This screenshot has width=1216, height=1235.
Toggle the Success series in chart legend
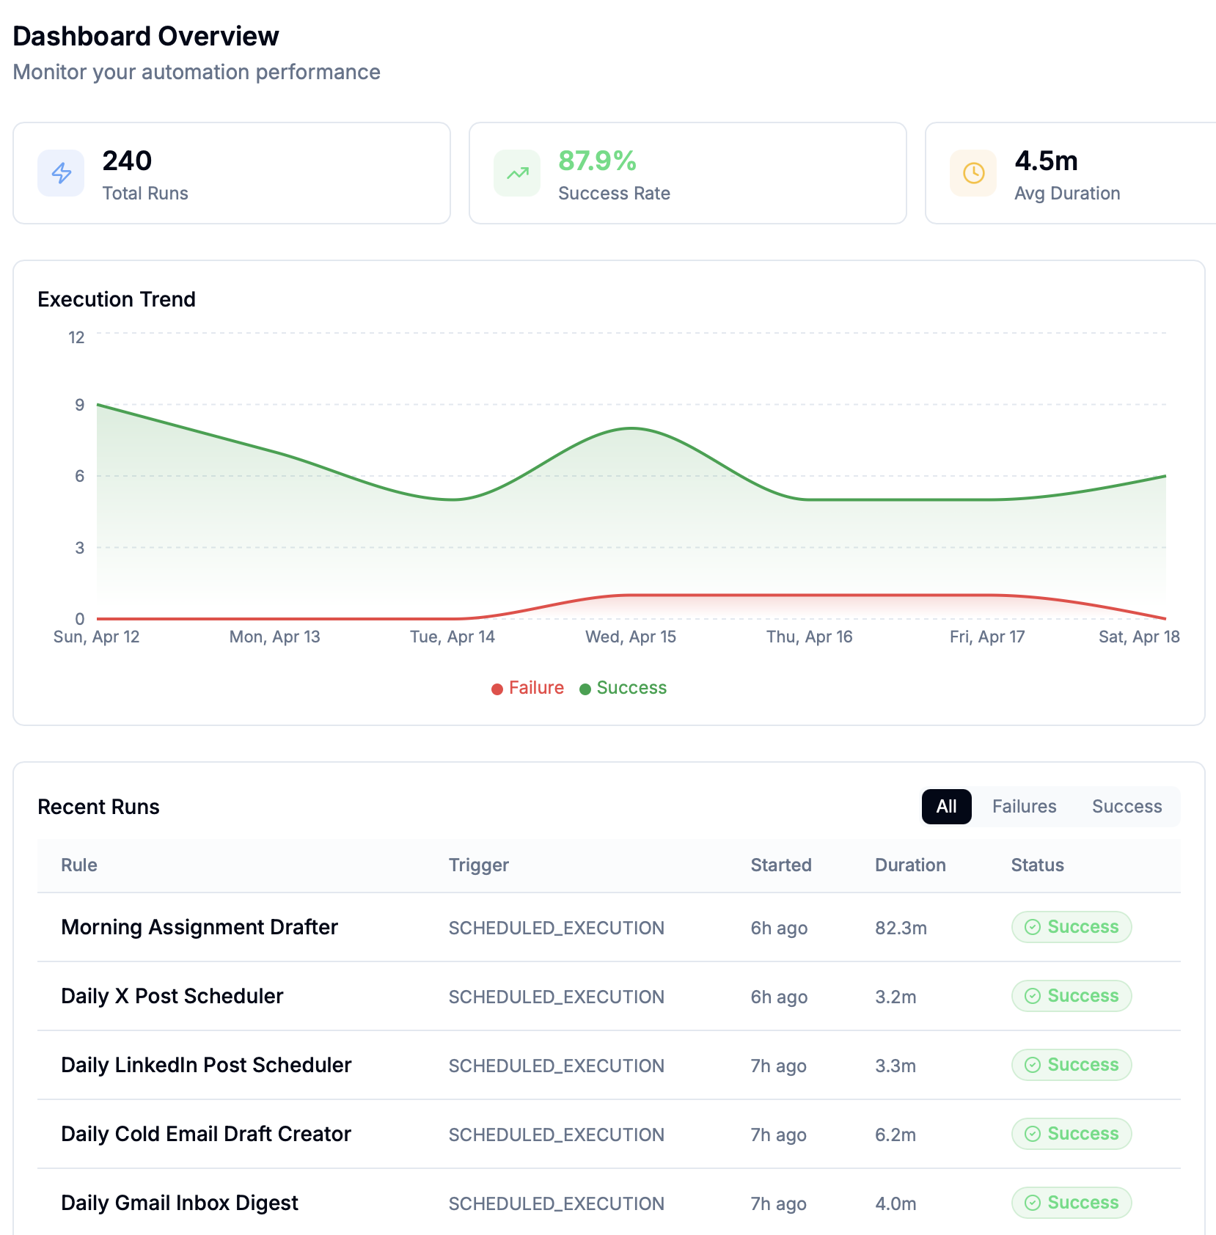[631, 688]
